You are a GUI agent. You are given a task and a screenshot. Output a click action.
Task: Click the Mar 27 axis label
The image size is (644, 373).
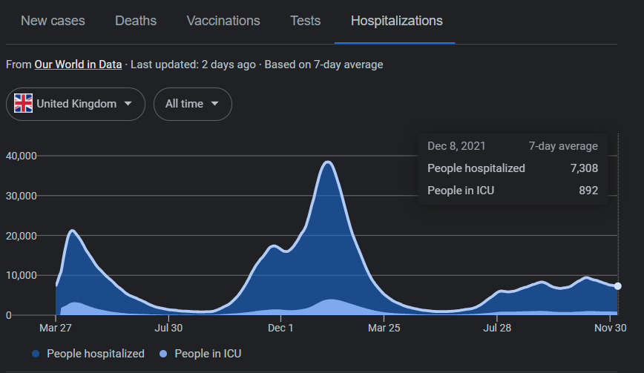point(56,328)
